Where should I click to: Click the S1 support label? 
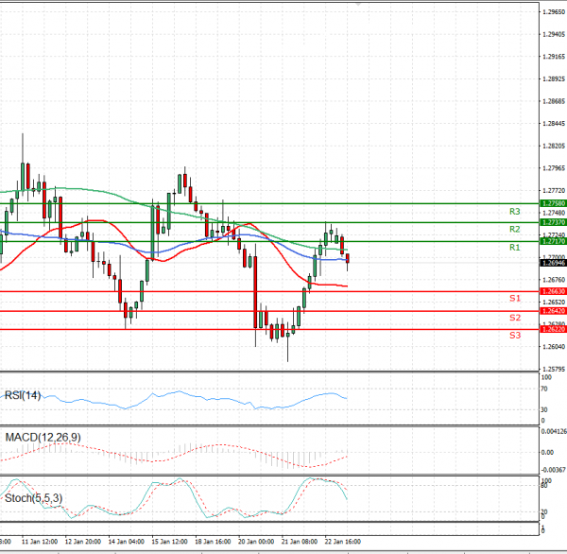(515, 298)
